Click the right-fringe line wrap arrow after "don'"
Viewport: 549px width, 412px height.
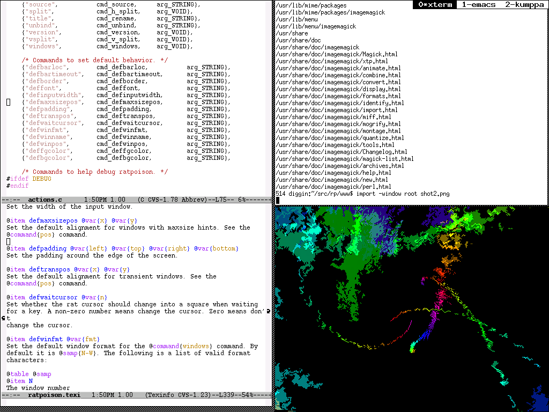tap(268, 311)
